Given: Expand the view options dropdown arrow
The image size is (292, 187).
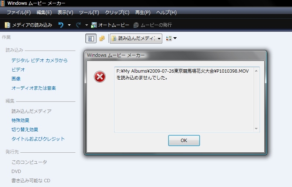Looking at the screenshot, I should (175, 38).
